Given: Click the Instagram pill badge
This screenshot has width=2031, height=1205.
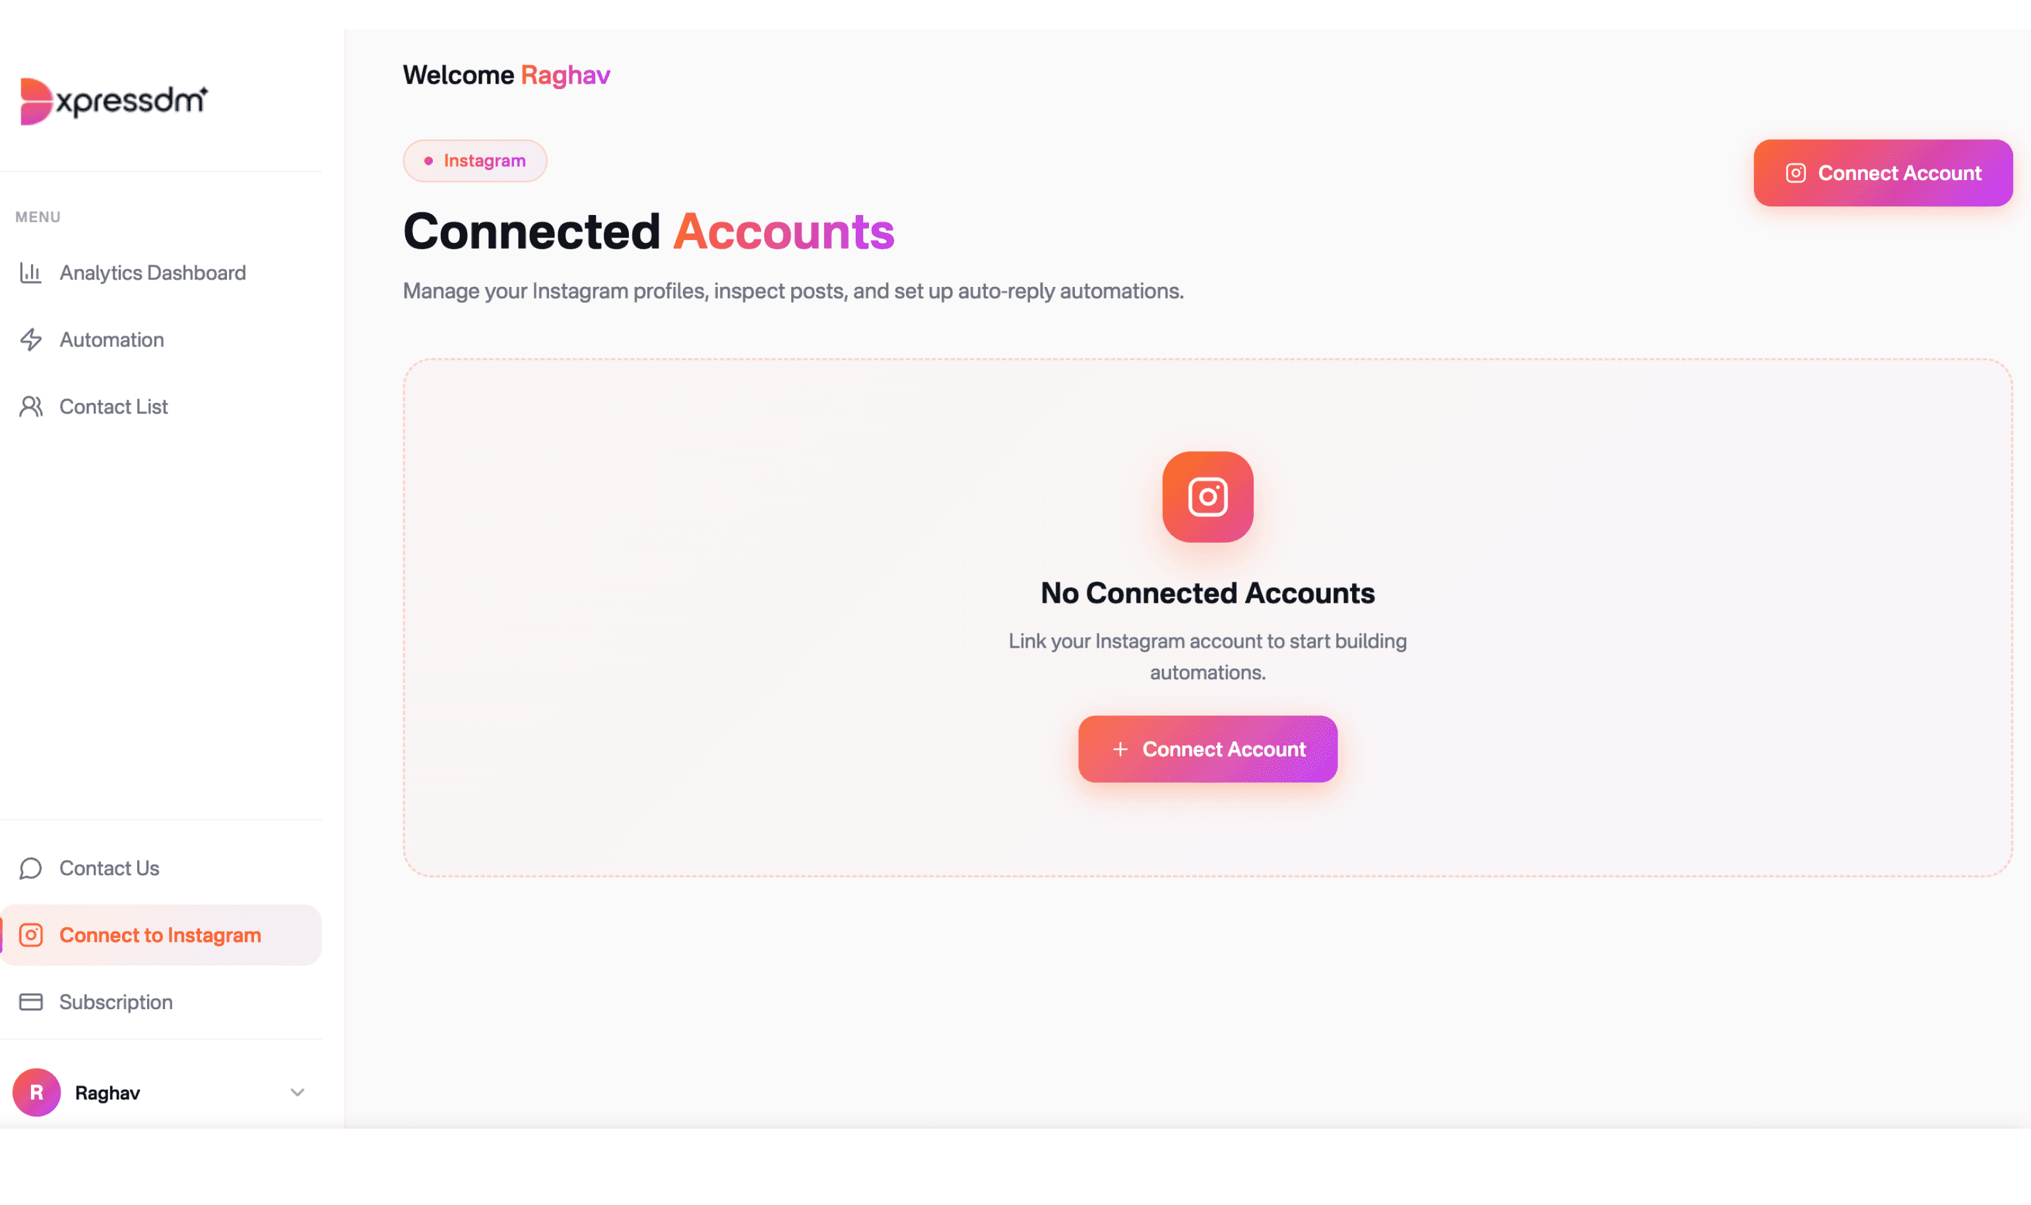Looking at the screenshot, I should (x=475, y=161).
